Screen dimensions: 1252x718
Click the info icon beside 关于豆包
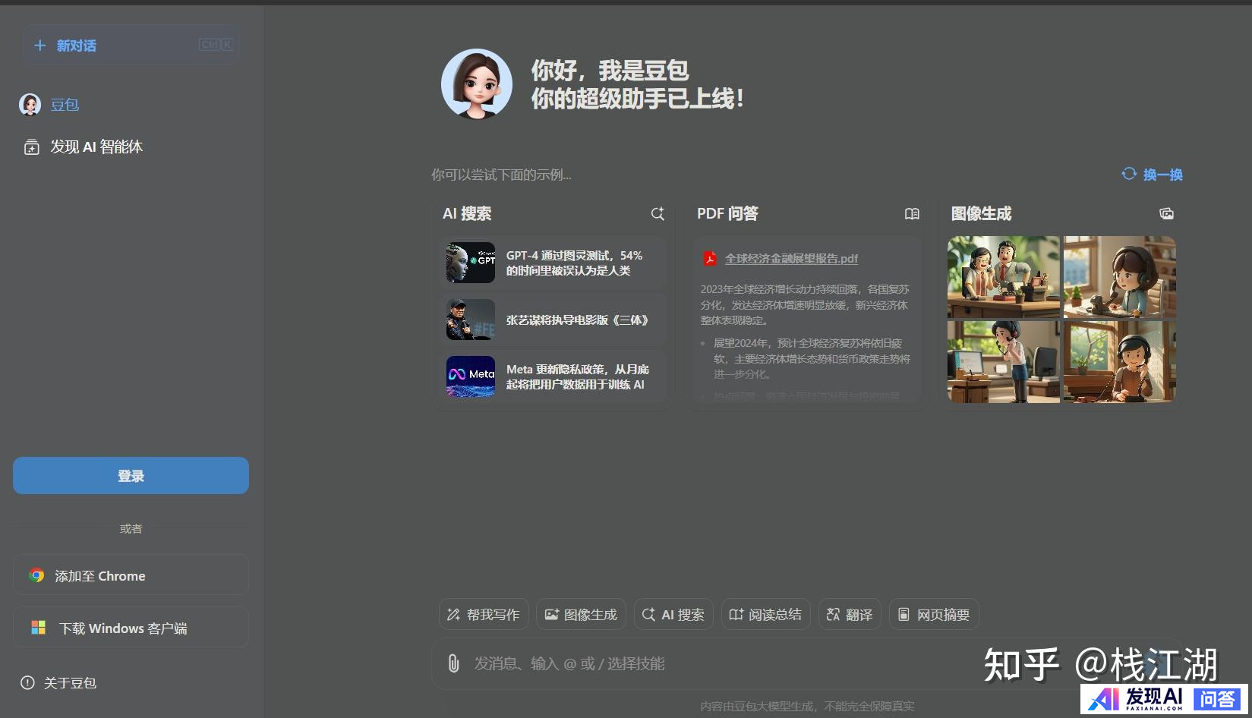pyautogui.click(x=27, y=682)
